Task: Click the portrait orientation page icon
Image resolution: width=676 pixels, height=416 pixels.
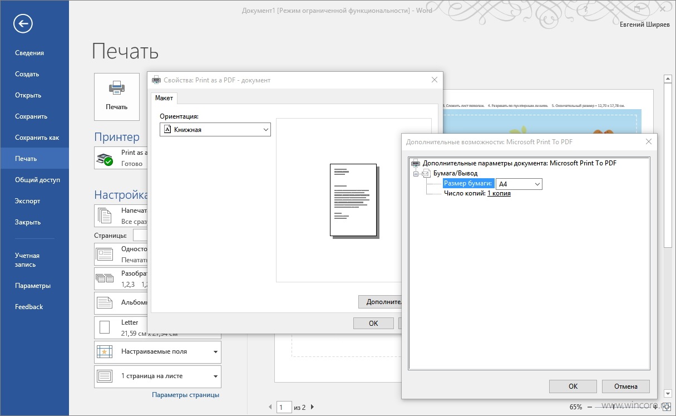Action: click(167, 130)
